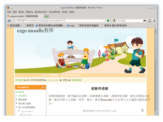Open the 教育部 數位教學資源 bookmark
The width and height of the screenshot is (163, 122).
[x=115, y=25]
